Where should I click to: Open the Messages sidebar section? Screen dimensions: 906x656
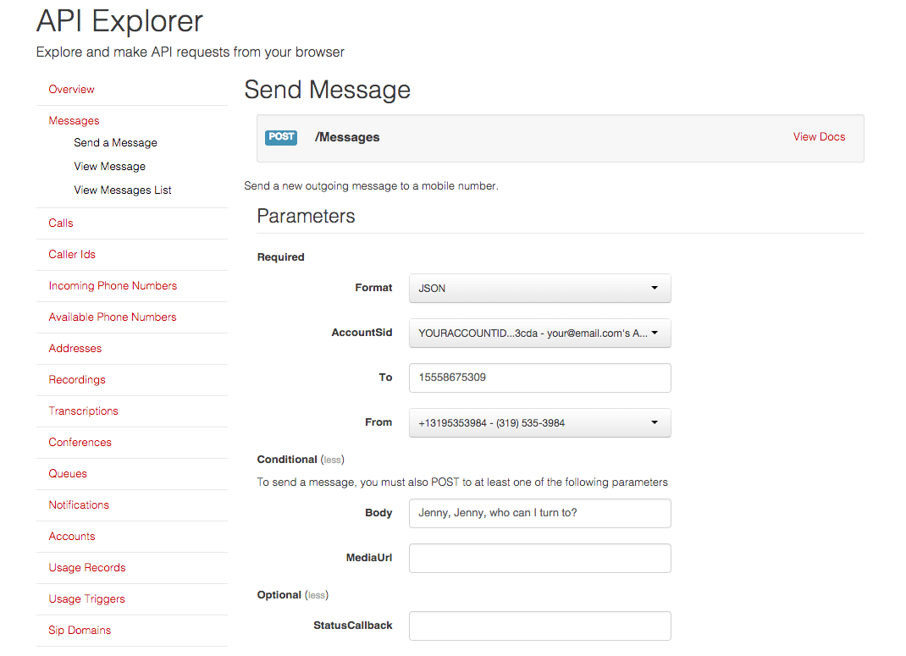pos(74,121)
